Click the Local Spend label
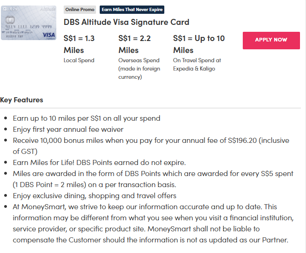The height and width of the screenshot is (253, 306). (x=79, y=60)
